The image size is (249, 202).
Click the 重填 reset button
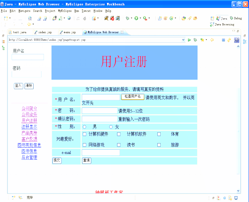pos(87,161)
